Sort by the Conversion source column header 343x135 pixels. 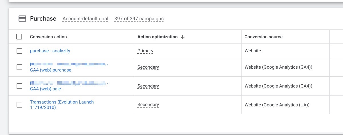[x=264, y=37]
